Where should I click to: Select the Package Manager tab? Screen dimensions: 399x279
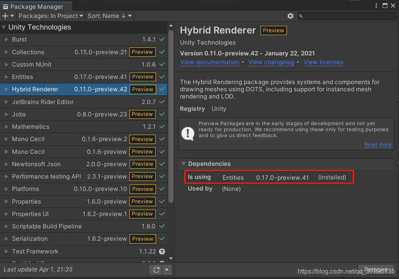click(x=37, y=7)
